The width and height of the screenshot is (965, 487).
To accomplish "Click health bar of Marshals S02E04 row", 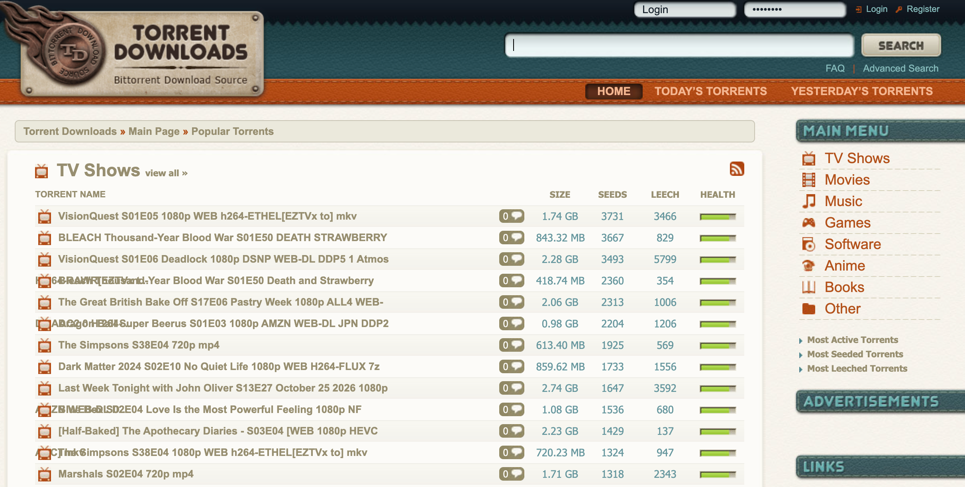I will (x=718, y=475).
